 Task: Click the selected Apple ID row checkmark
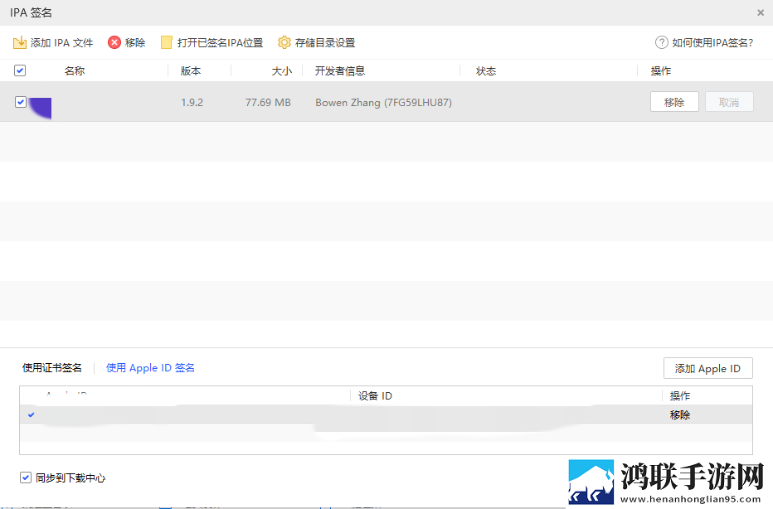(31, 414)
